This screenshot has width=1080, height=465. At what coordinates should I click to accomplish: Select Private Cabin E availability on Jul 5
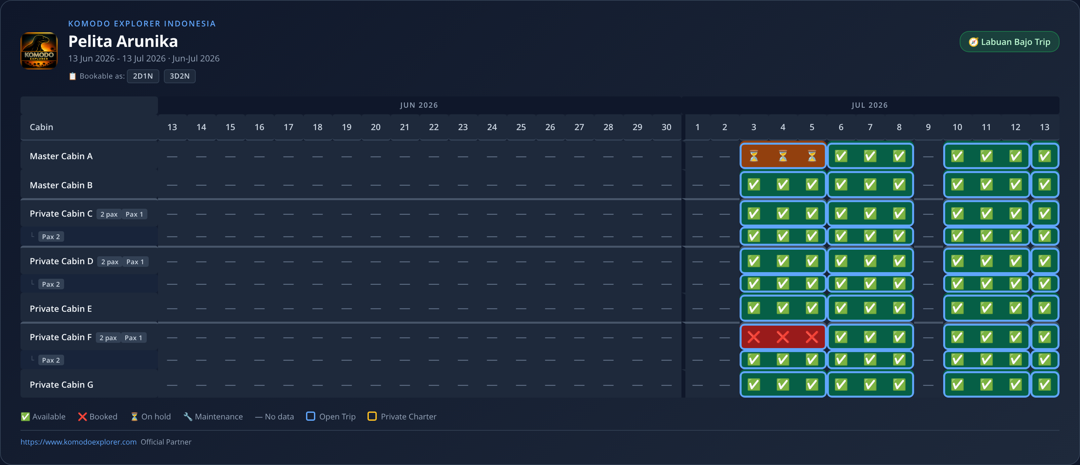point(812,308)
